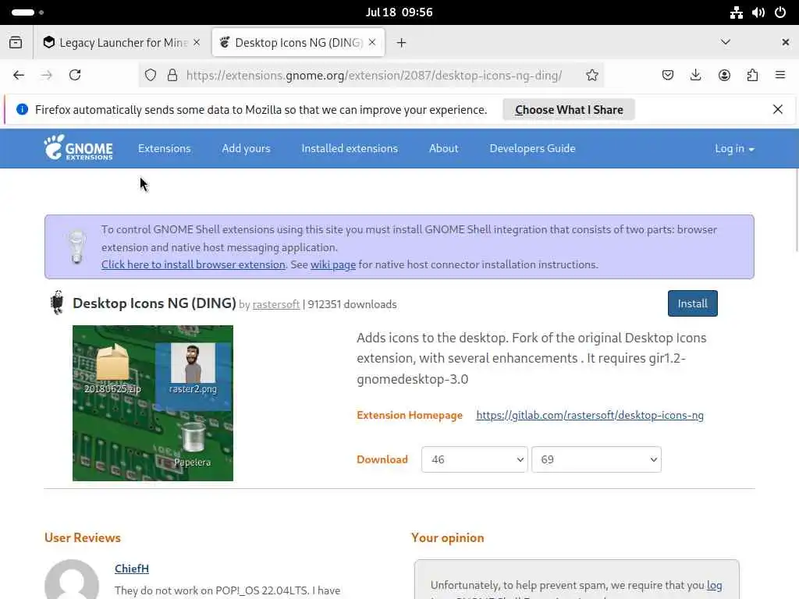The width and height of the screenshot is (799, 599).
Task: Open the shell version dropdown showing 46
Action: tap(474, 459)
